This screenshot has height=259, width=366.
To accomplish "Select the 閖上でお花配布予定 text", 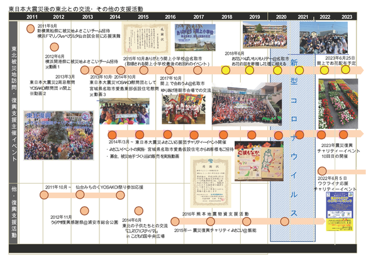I will click(x=336, y=63).
